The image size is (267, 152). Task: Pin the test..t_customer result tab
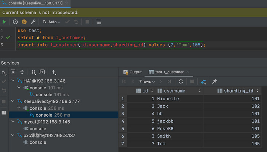(214, 82)
